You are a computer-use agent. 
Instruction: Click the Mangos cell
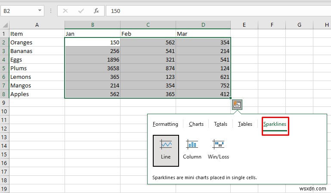[x=37, y=86]
